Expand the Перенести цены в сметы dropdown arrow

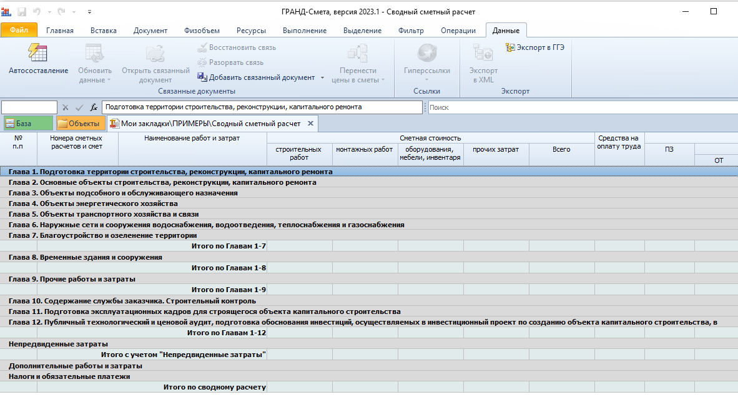[383, 80]
